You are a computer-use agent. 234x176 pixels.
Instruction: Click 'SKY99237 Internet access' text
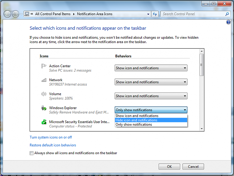(68, 84)
